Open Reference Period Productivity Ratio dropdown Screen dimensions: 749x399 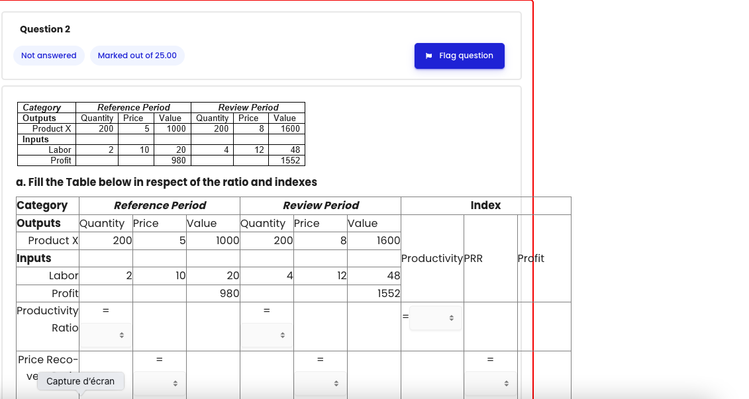click(x=105, y=335)
